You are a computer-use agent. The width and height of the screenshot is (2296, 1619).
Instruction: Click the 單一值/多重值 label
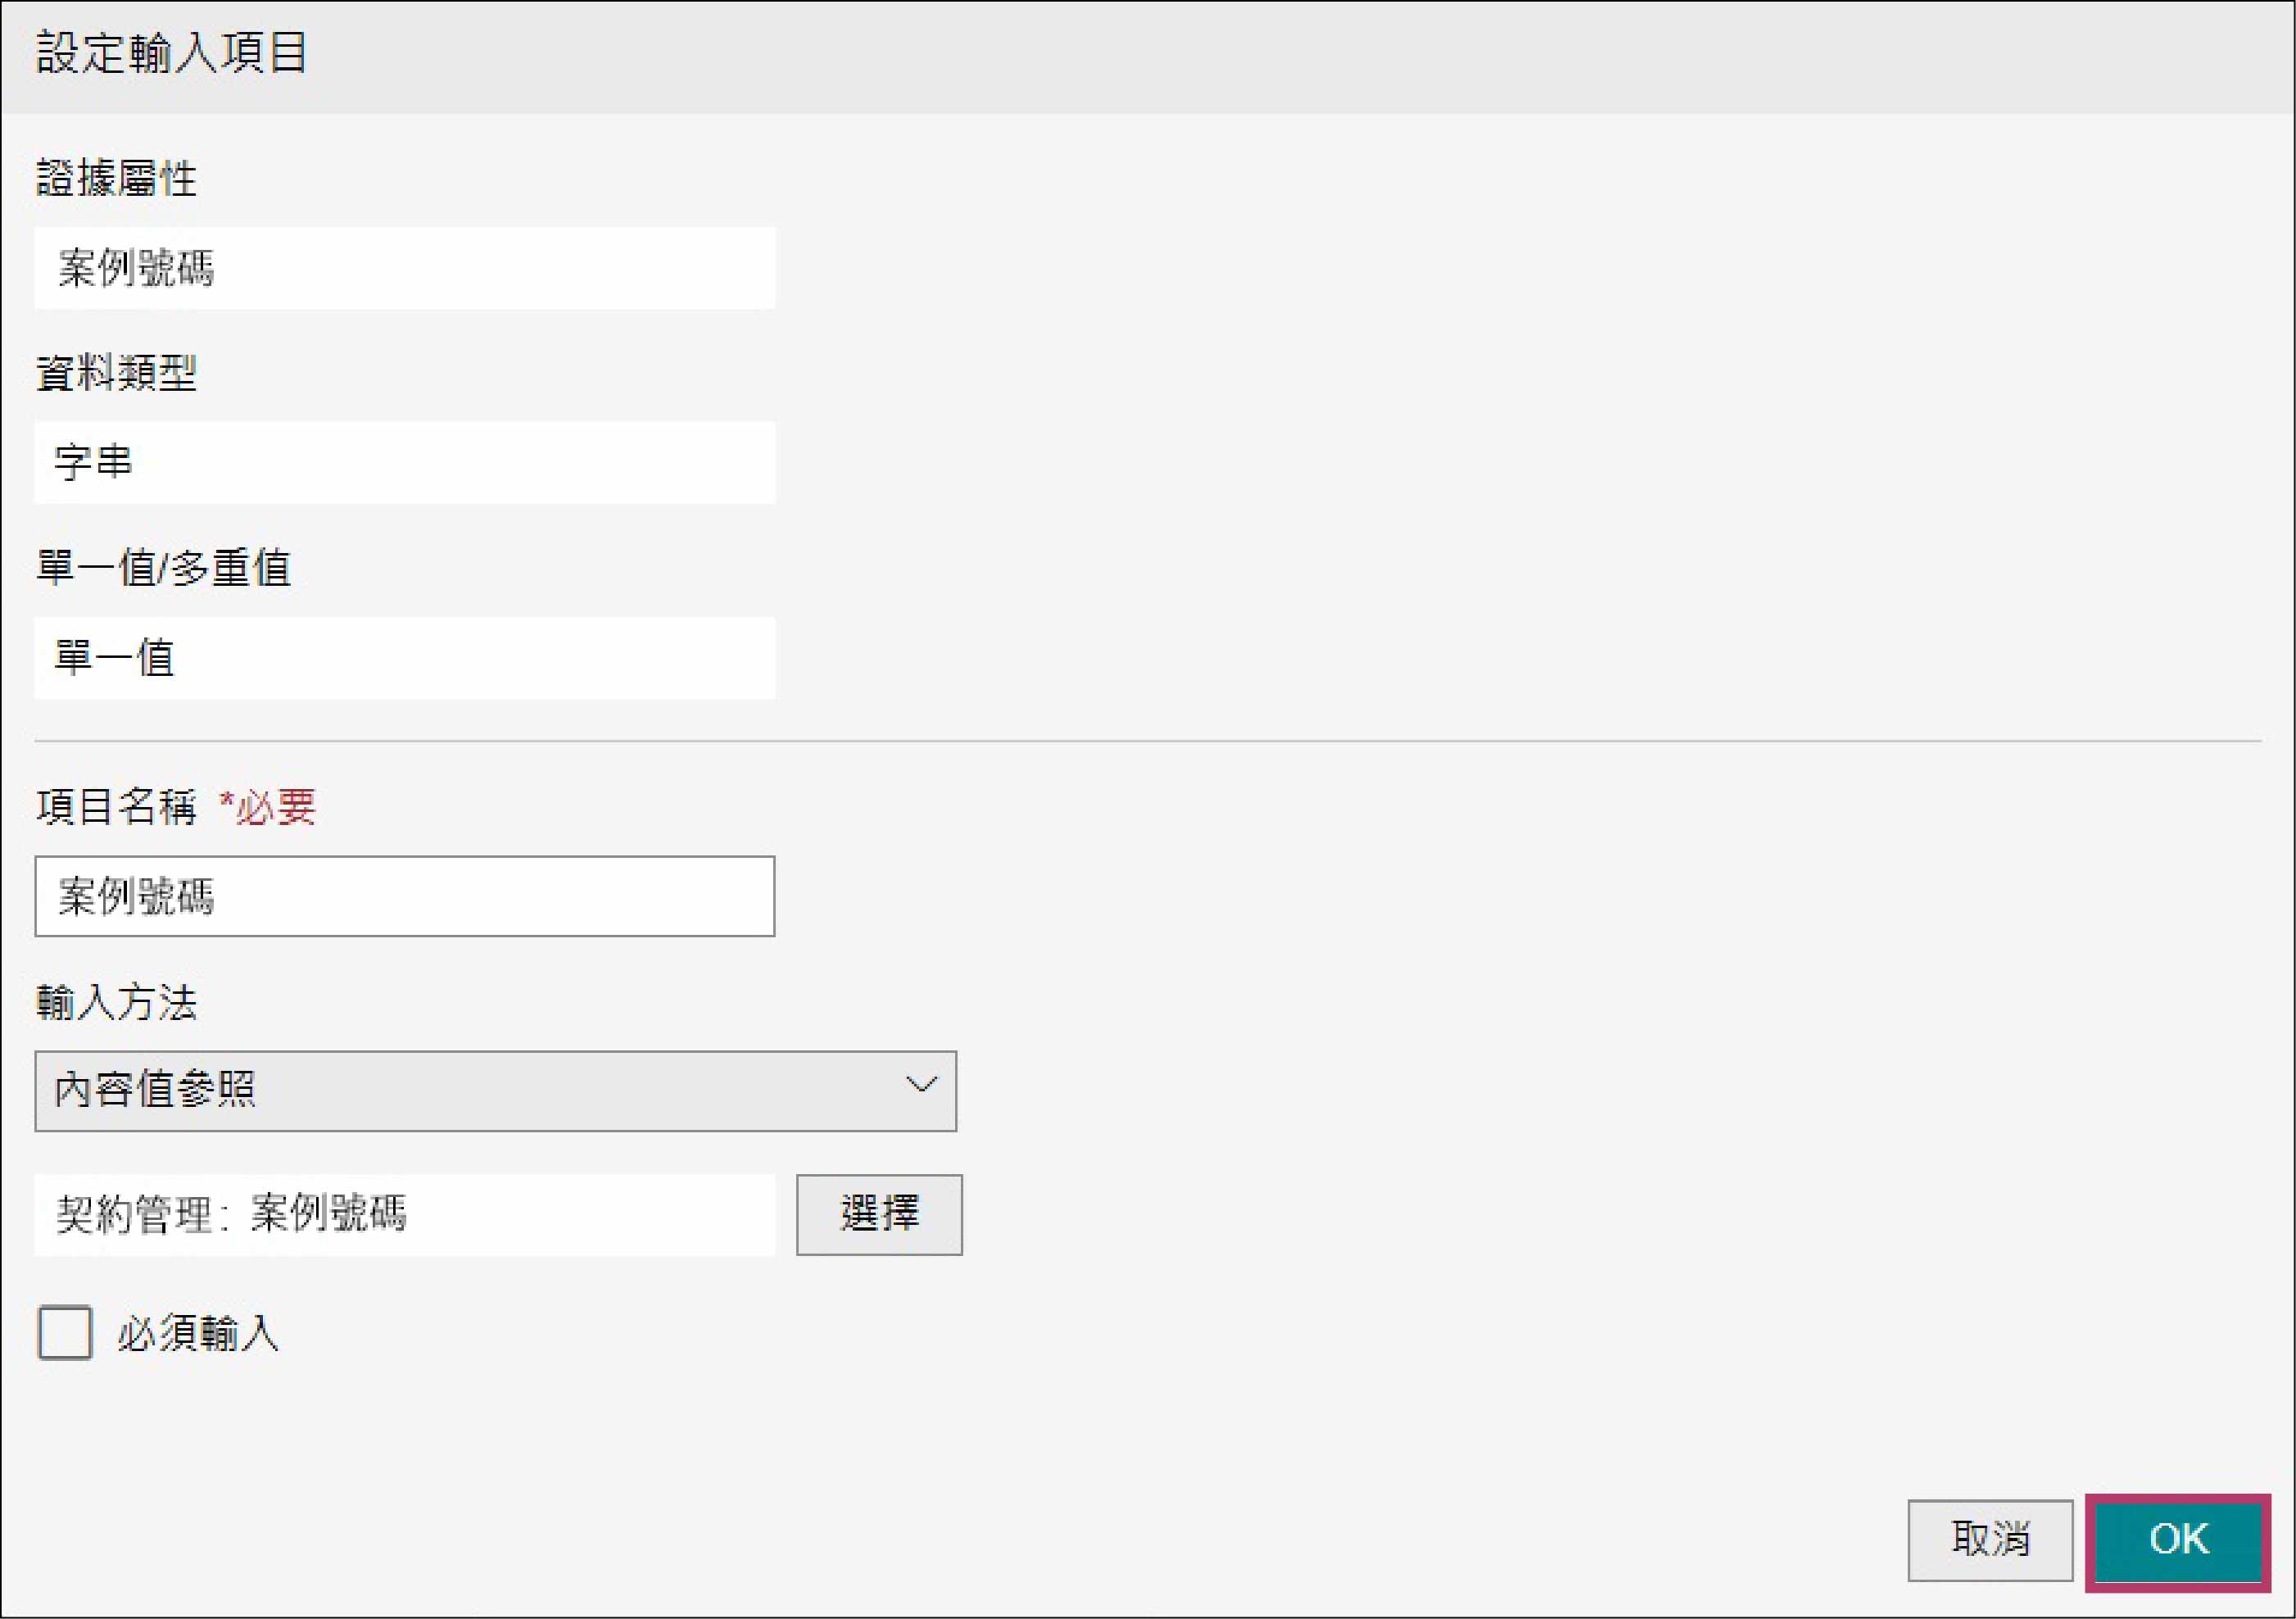(x=163, y=568)
